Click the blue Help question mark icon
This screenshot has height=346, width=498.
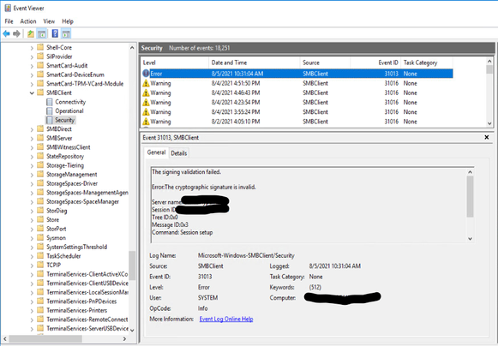(x=55, y=33)
